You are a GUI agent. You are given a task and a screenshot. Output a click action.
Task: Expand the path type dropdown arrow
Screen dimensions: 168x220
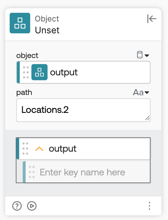pos(147,92)
